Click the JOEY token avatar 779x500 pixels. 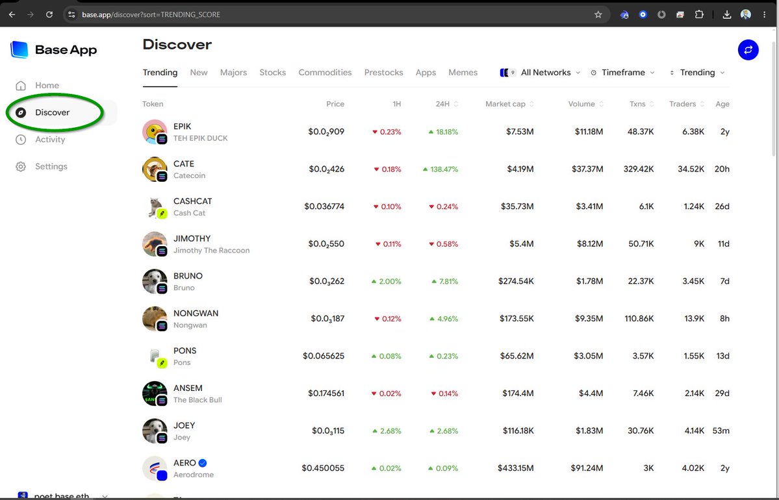155,431
